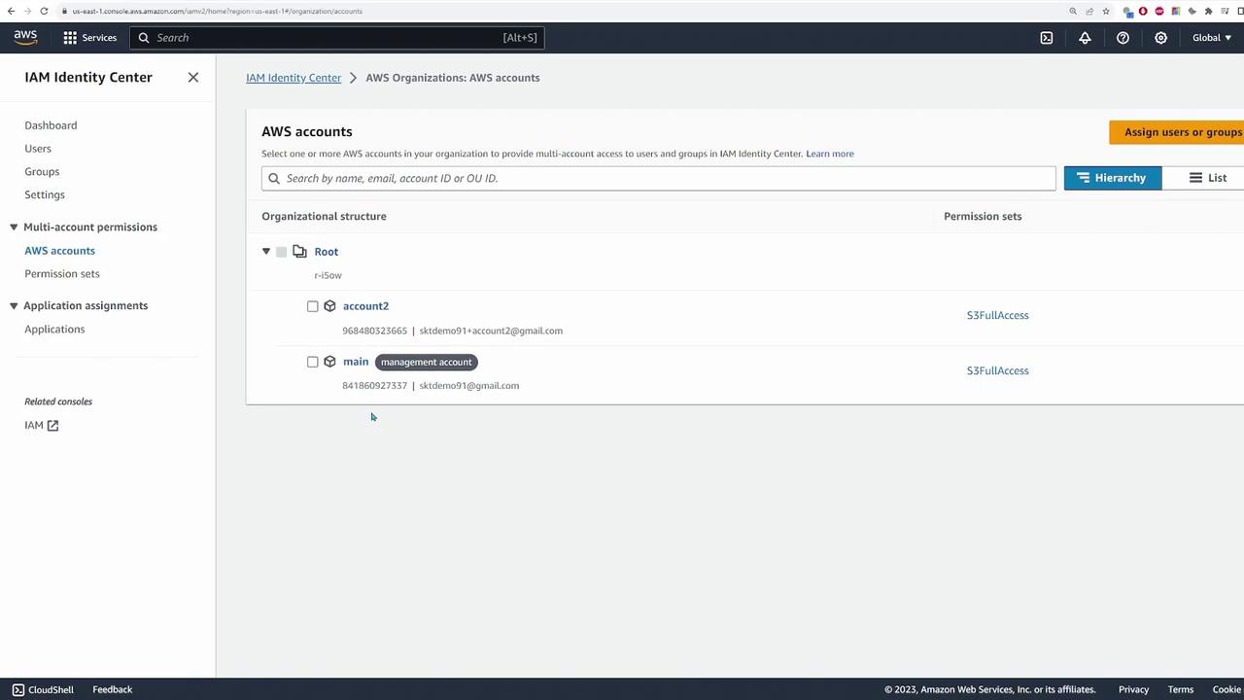Screen dimensions: 1244x700
Task: Open the Privacy link in the footer
Action: tap(1133, 689)
